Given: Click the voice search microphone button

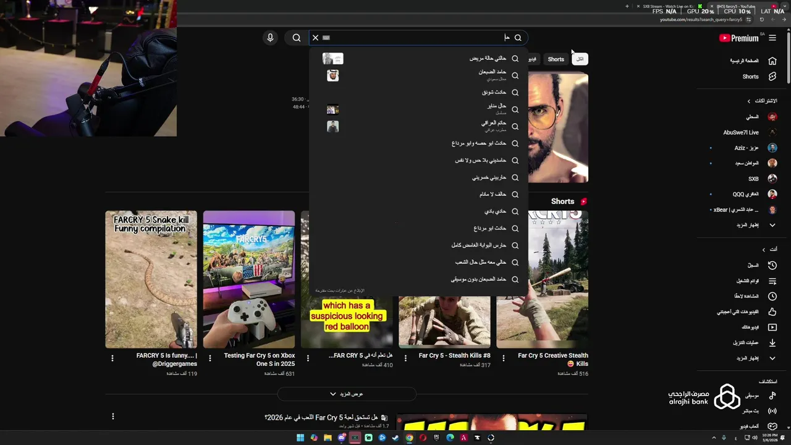Looking at the screenshot, I should (x=270, y=38).
